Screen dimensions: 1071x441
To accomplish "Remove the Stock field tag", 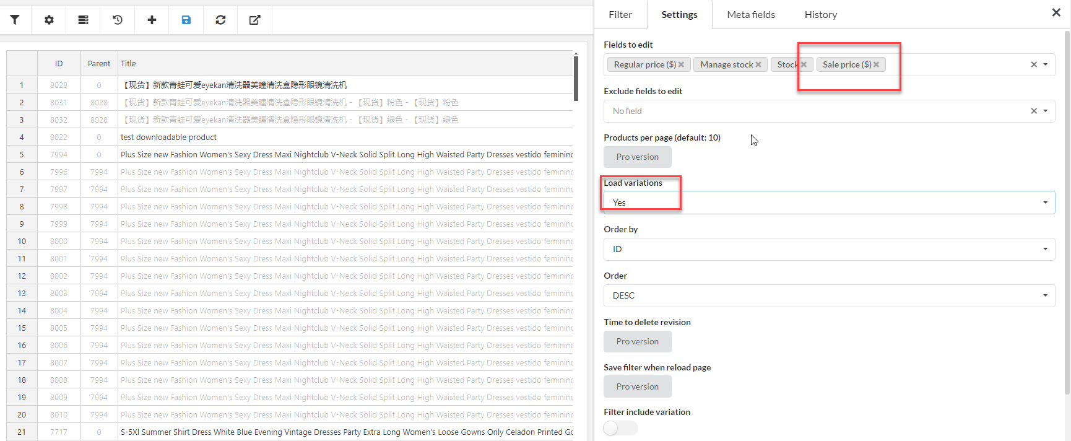I will [804, 64].
